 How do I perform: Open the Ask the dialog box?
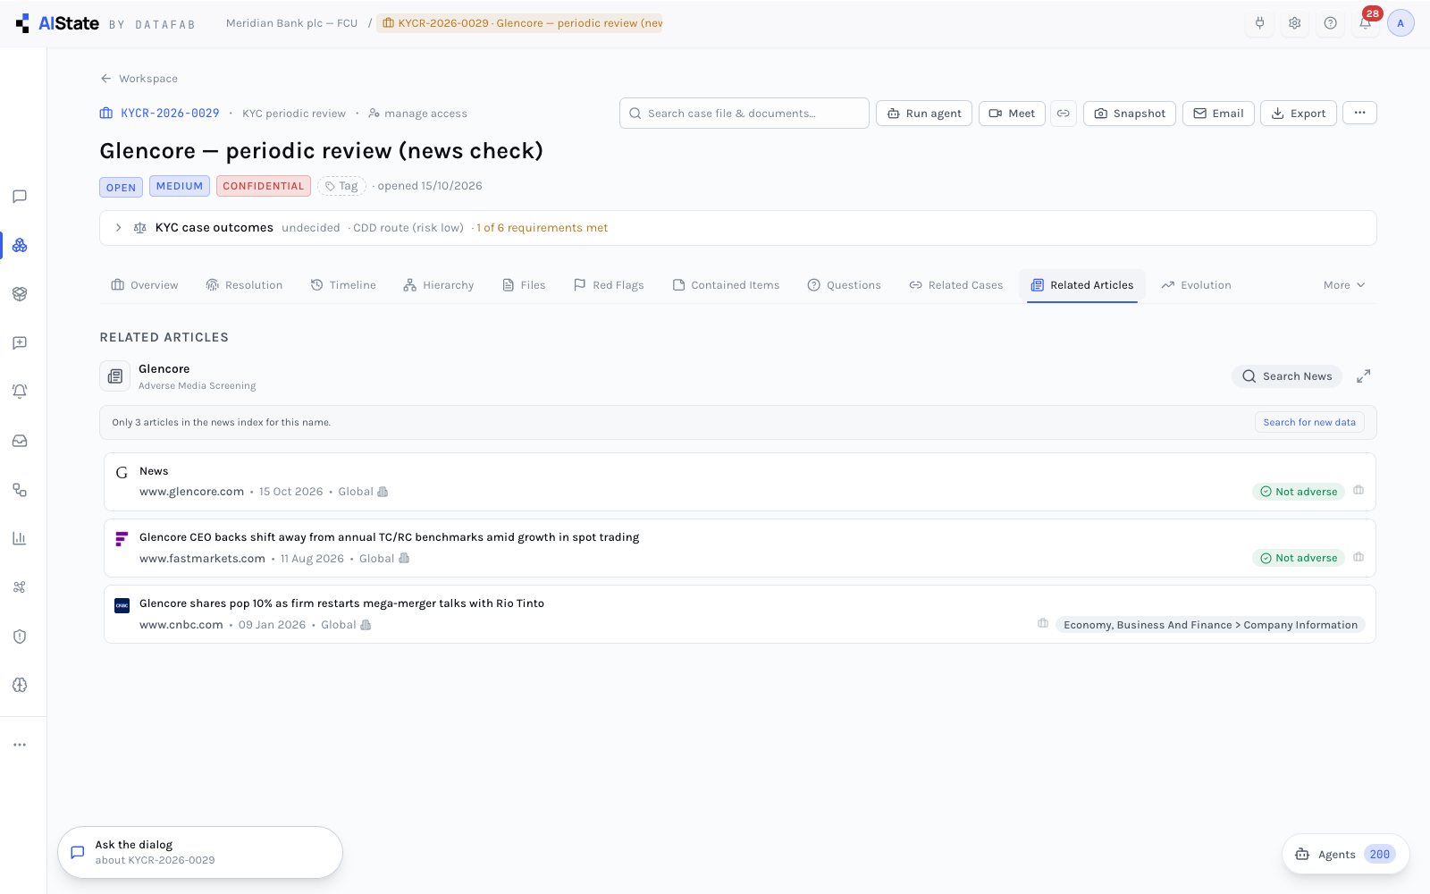[200, 852]
